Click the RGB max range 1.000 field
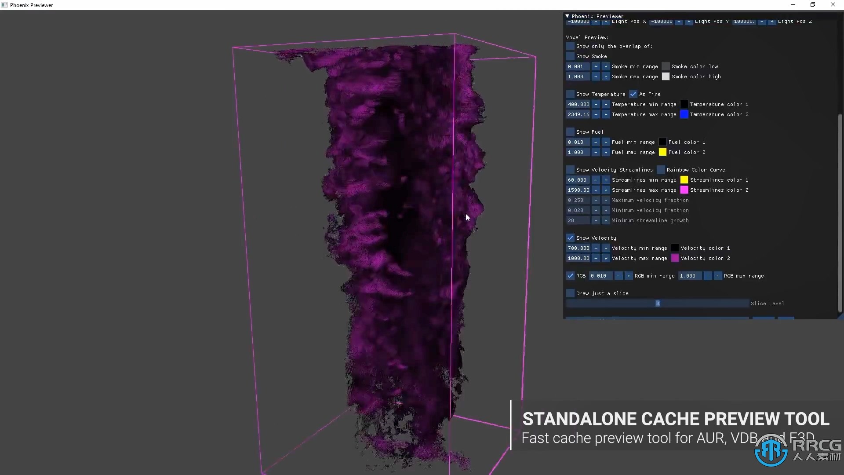Screen dimensions: 844x475 click(x=690, y=276)
